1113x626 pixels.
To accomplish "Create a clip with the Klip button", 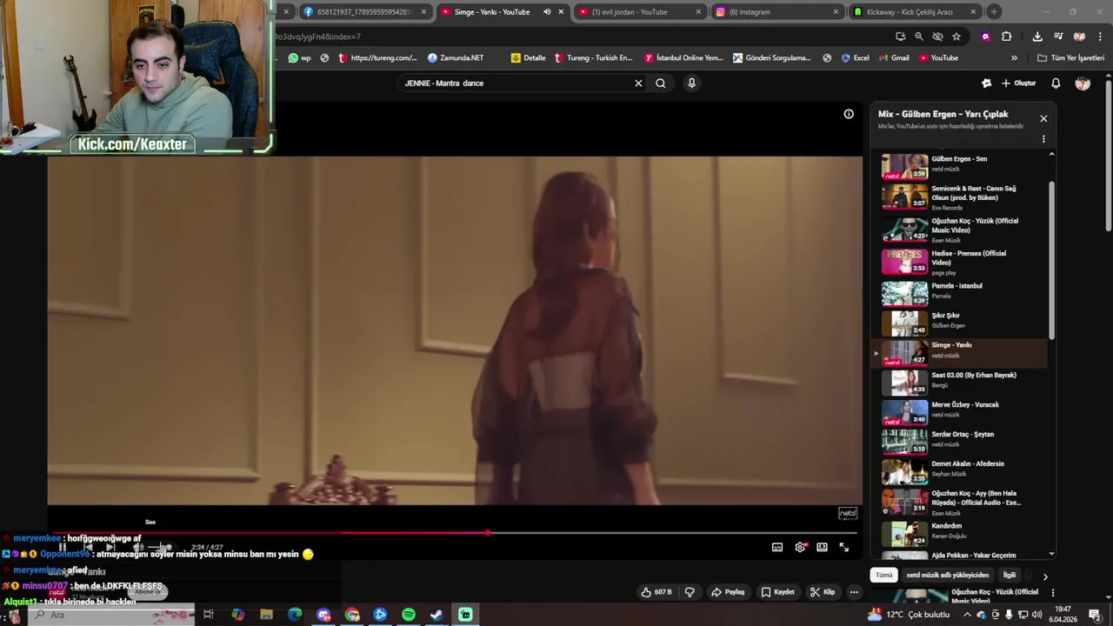I will 823,592.
